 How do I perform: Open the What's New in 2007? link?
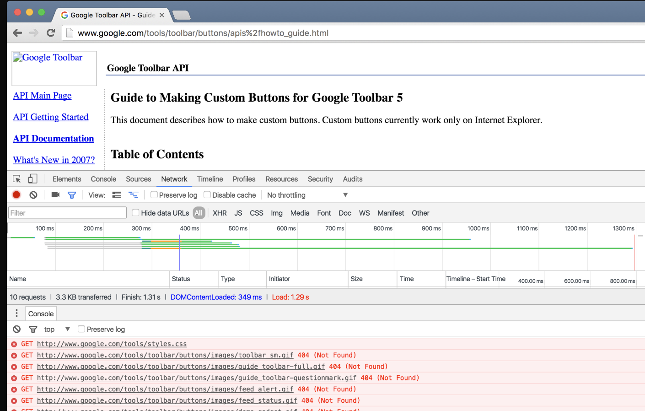(54, 160)
